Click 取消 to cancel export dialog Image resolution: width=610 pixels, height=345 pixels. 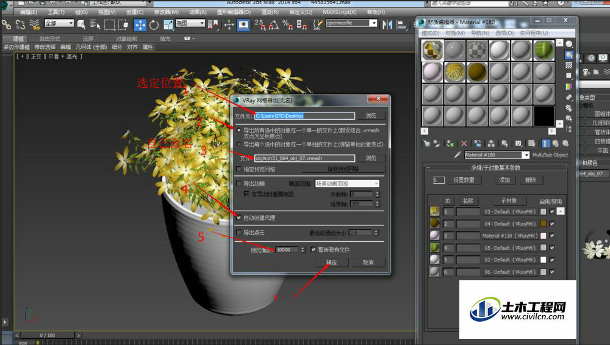coord(368,263)
